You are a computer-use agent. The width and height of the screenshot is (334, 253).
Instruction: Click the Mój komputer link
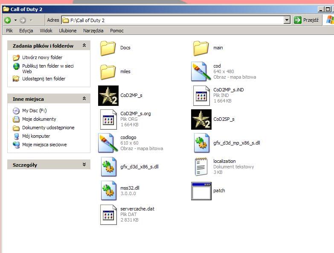pos(36,136)
